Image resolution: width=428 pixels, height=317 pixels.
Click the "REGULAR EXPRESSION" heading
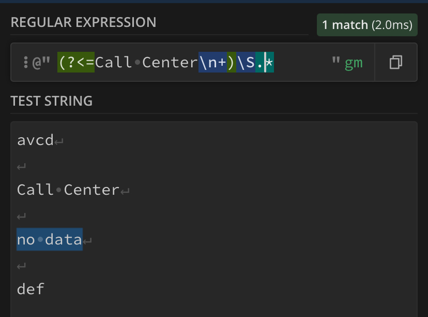click(x=83, y=22)
